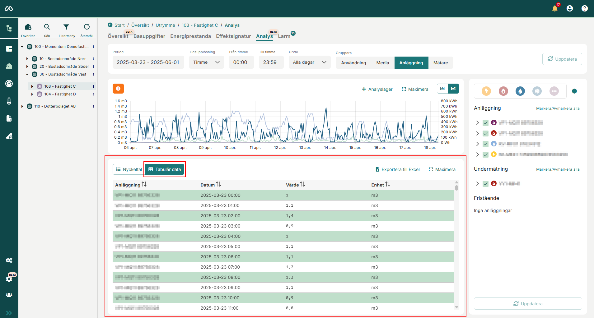This screenshot has width=594, height=318.
Task: Open the Filtermeny funnel icon
Action: pyautogui.click(x=67, y=30)
